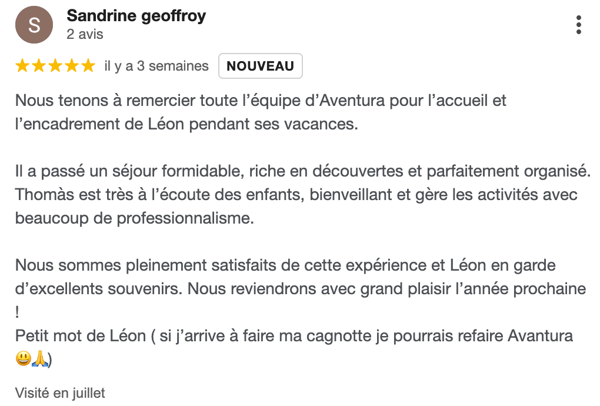Click the "2 avis" review count
Screen dimensions: 600x406
point(85,35)
